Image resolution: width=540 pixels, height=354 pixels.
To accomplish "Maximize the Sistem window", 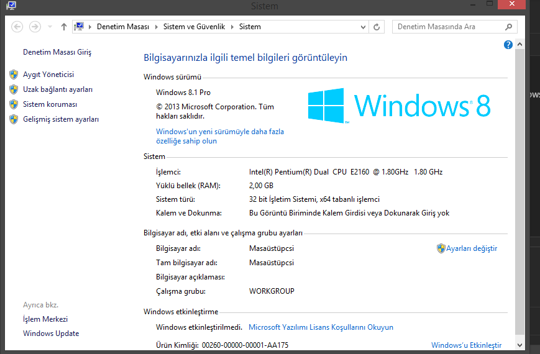I will point(490,4).
